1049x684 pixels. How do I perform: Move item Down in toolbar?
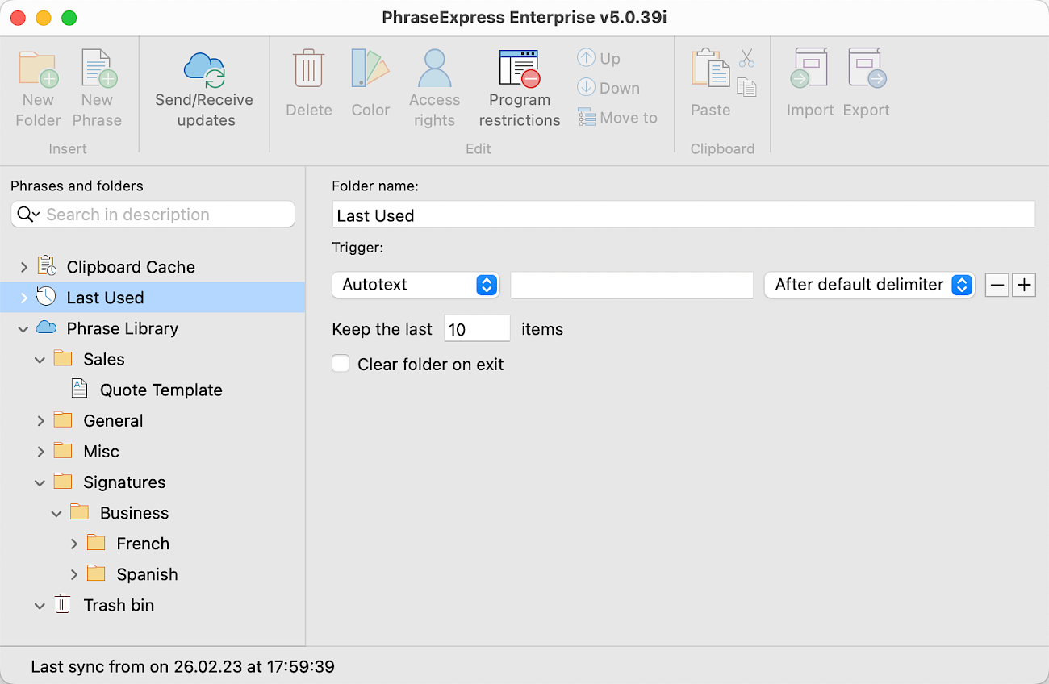pyautogui.click(x=608, y=88)
